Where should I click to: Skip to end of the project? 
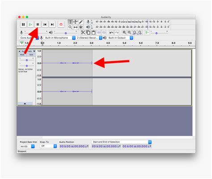52,25
